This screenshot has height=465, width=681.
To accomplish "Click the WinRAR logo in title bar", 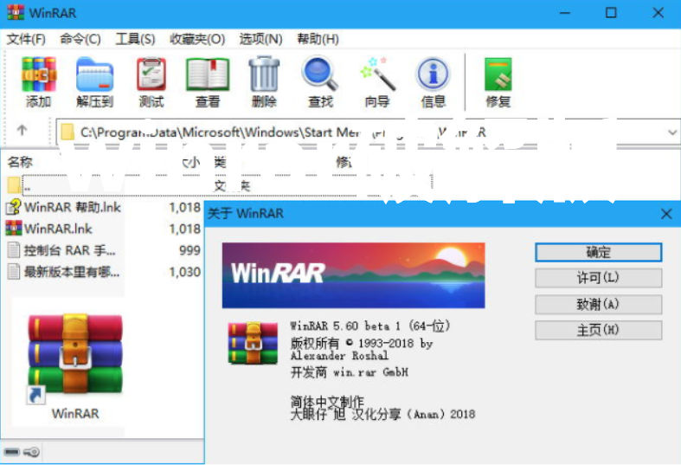I will (x=16, y=12).
